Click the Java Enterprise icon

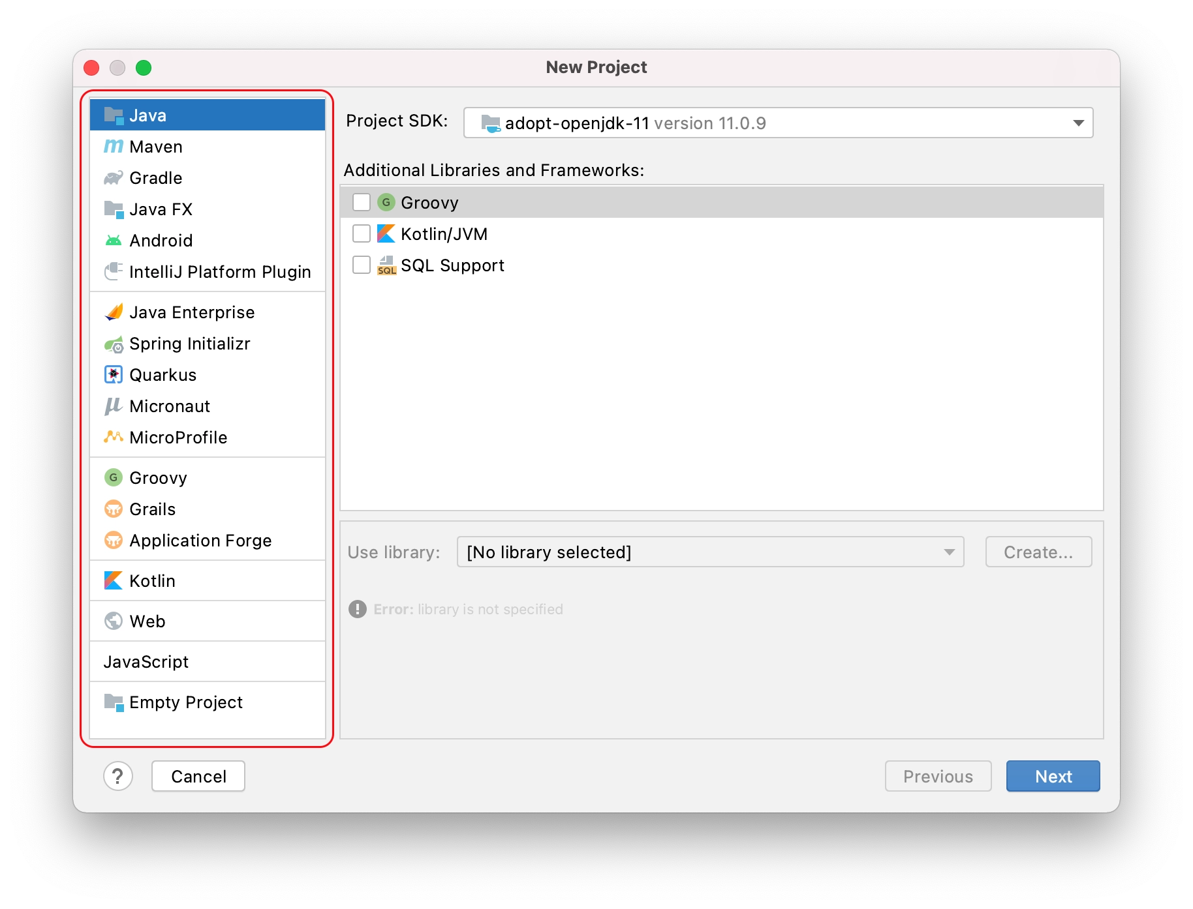pos(114,312)
